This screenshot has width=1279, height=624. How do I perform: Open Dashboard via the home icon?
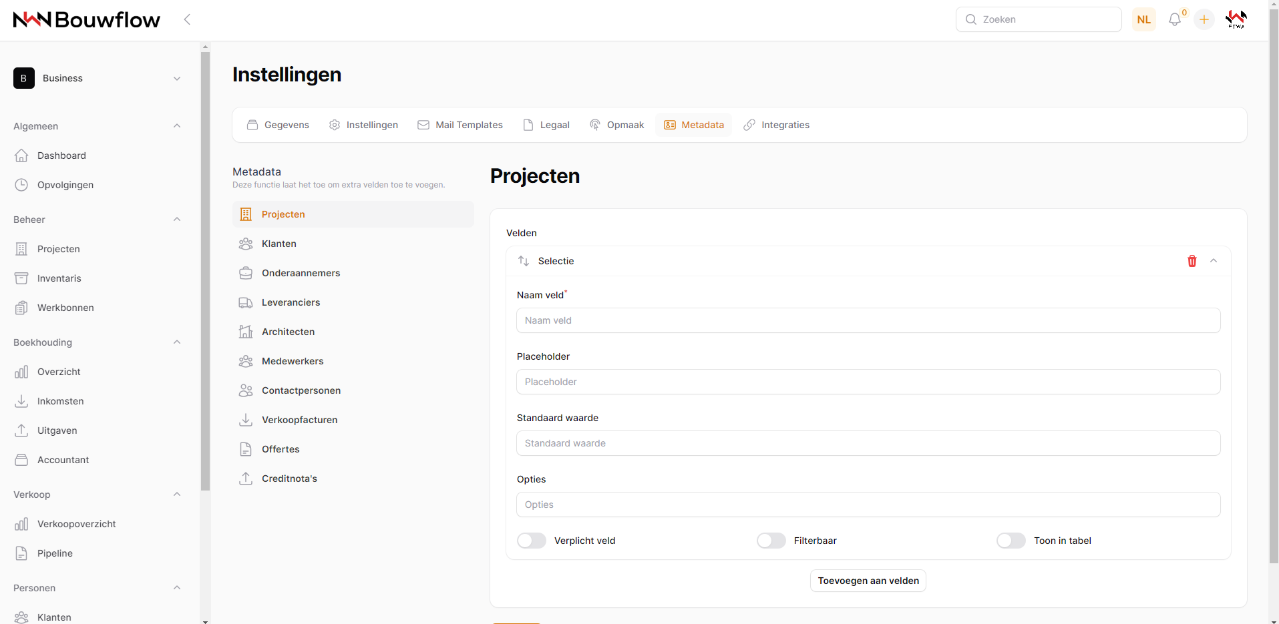(x=21, y=155)
